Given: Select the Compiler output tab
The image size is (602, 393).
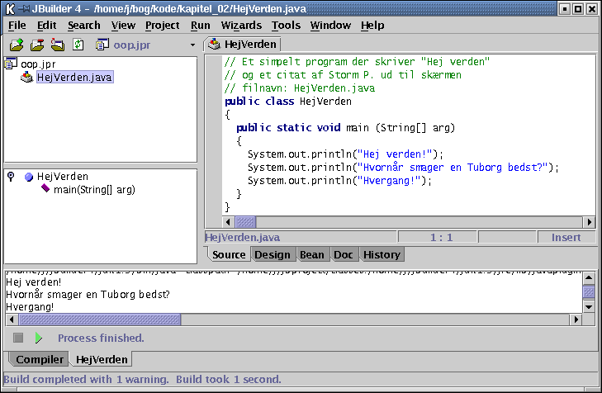Looking at the screenshot, I should (40, 360).
